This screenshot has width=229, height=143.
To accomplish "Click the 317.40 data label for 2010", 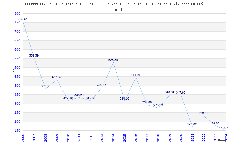I will (x=68, y=98).
